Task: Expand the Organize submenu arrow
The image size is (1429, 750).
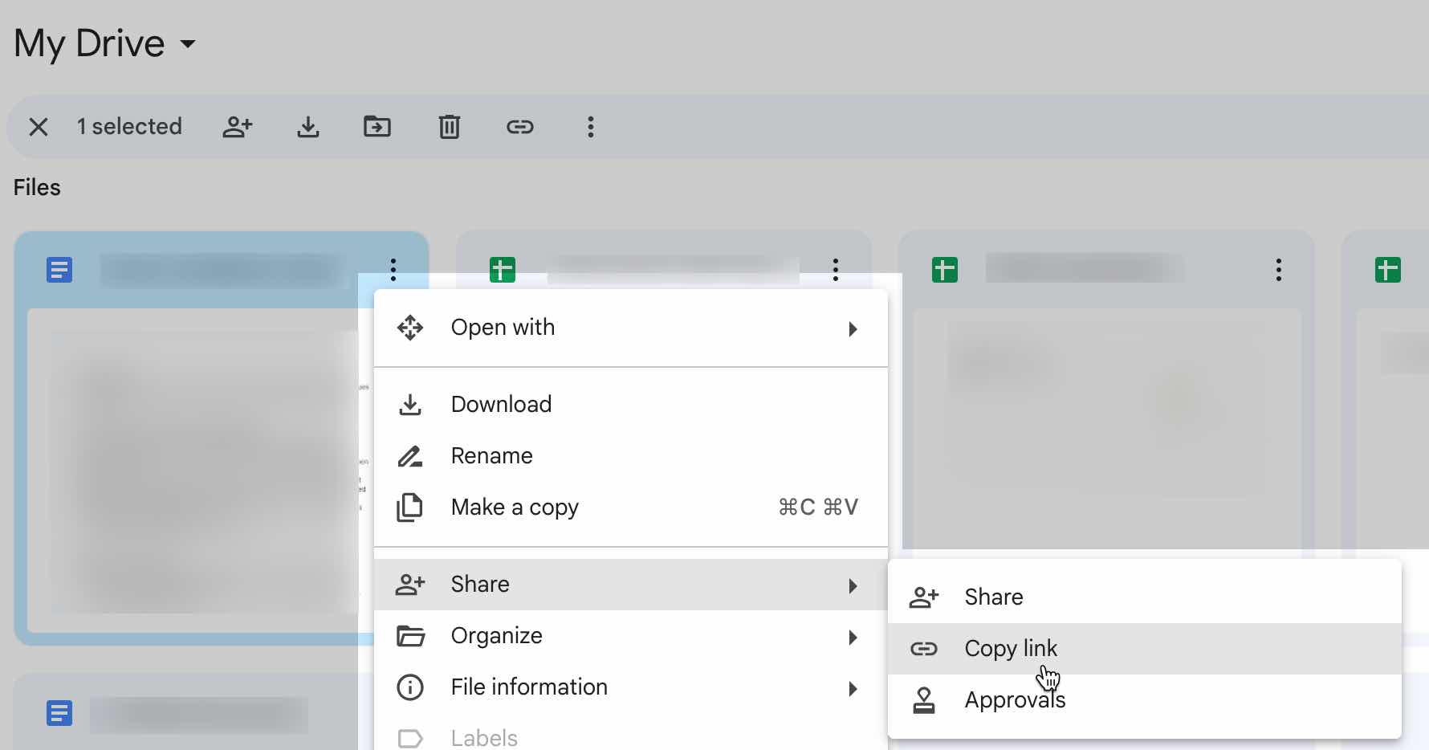Action: pos(853,637)
